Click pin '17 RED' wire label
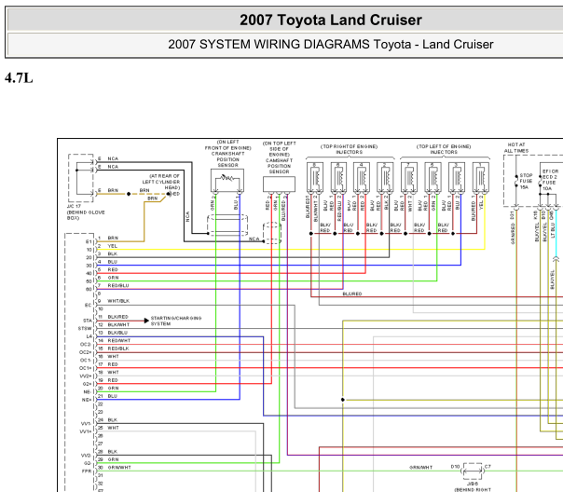 [108, 364]
